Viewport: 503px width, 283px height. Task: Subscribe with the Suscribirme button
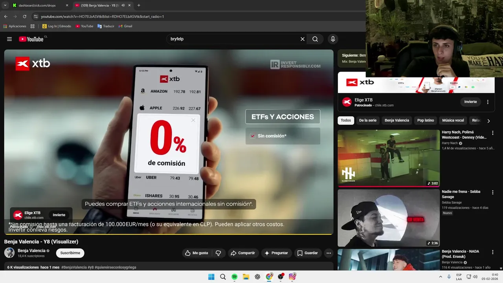pyautogui.click(x=70, y=253)
